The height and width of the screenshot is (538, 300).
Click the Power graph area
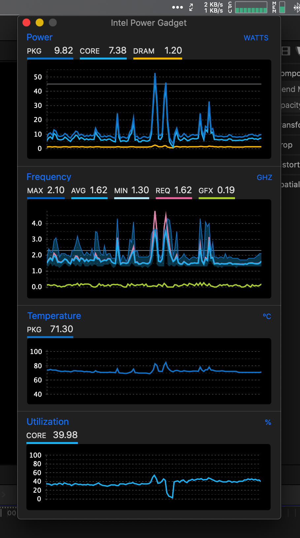(149, 109)
